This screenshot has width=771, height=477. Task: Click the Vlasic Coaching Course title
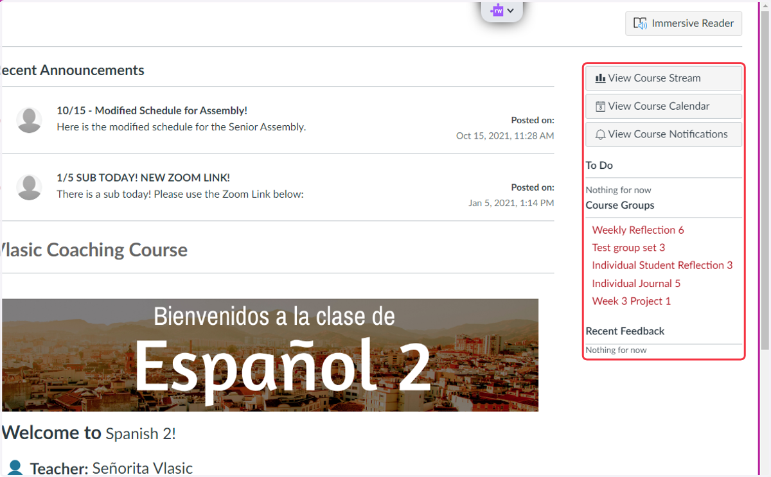coord(94,250)
